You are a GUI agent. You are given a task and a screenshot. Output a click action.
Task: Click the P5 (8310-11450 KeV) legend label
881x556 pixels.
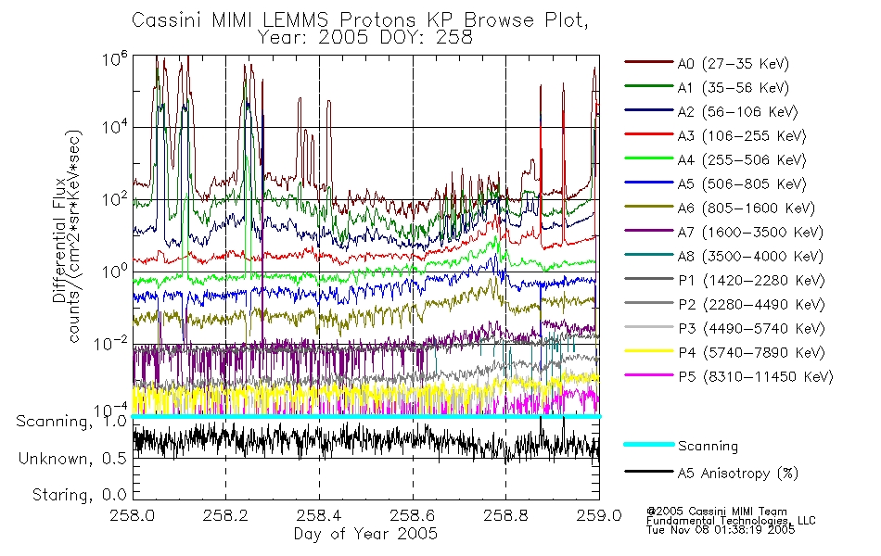click(x=756, y=376)
